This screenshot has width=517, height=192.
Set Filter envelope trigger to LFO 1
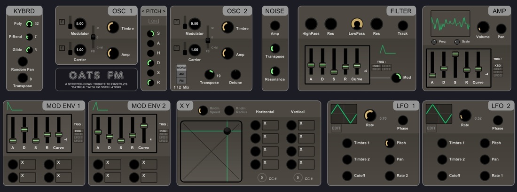(386, 66)
